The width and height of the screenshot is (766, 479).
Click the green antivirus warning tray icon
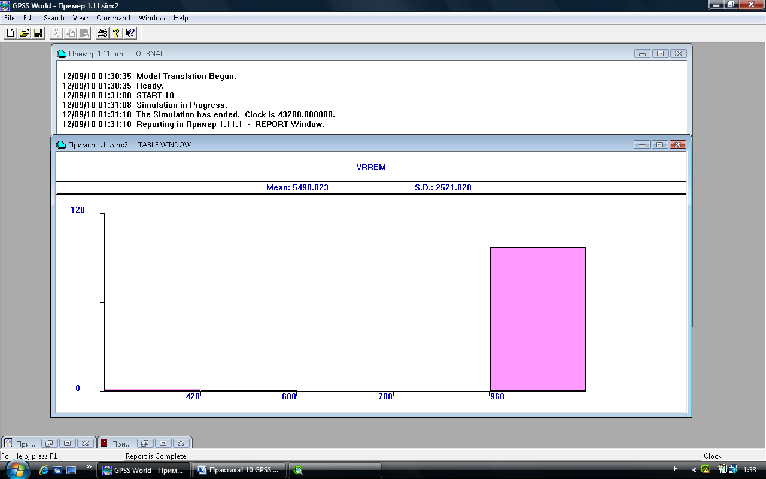706,470
